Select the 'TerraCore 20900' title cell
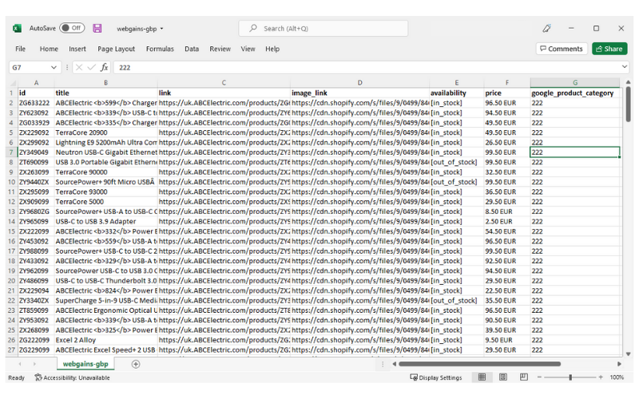The height and width of the screenshot is (399, 639). coord(106,132)
